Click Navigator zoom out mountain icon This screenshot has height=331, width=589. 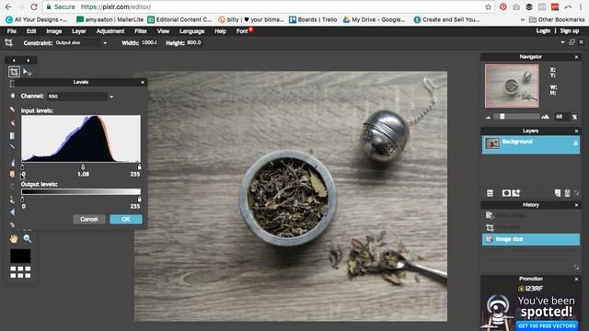(x=489, y=117)
